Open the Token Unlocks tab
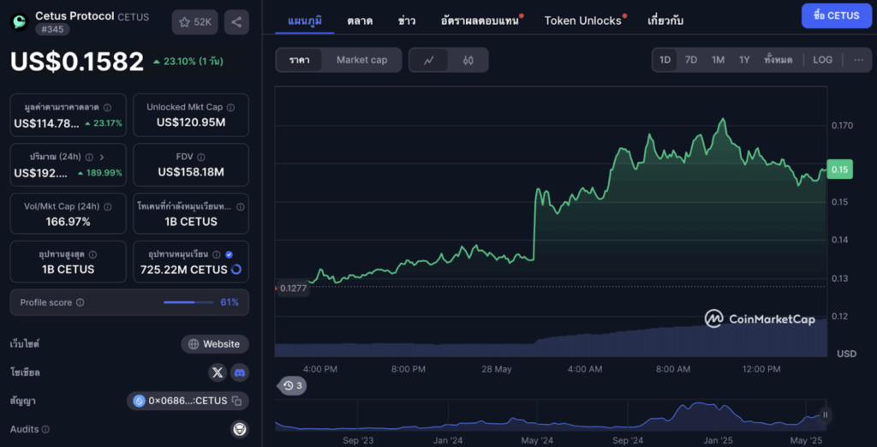Viewport: 877px width, 447px height. 583,21
